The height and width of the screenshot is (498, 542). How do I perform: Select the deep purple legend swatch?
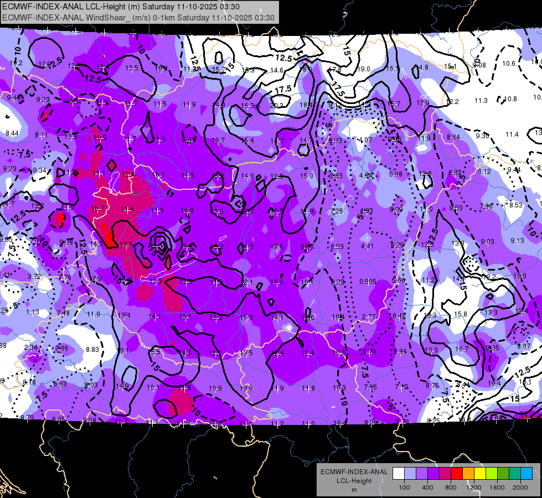click(433, 473)
